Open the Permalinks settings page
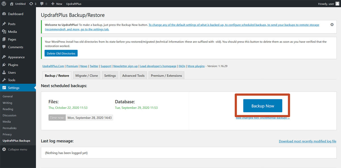Screen dimensions: 341x168 [x=10, y=128]
